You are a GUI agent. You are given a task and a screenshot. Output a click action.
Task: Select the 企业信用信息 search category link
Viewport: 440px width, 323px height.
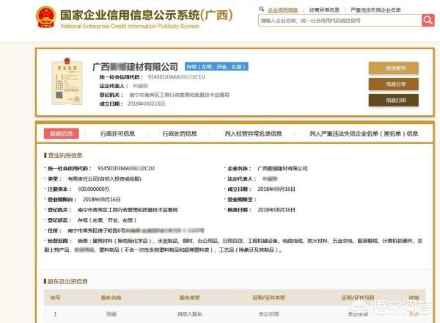pos(282,10)
